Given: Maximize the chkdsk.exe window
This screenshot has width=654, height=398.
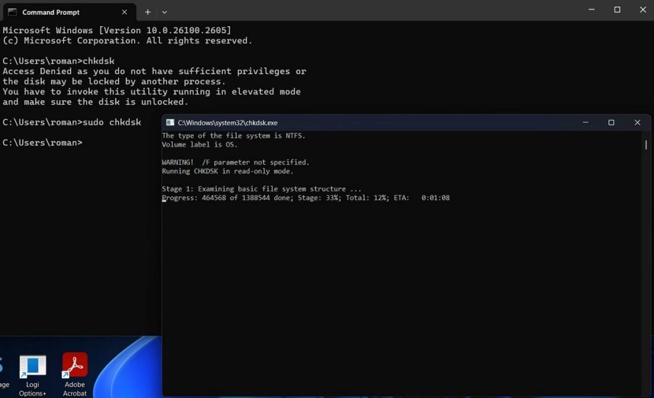Looking at the screenshot, I should click(611, 122).
